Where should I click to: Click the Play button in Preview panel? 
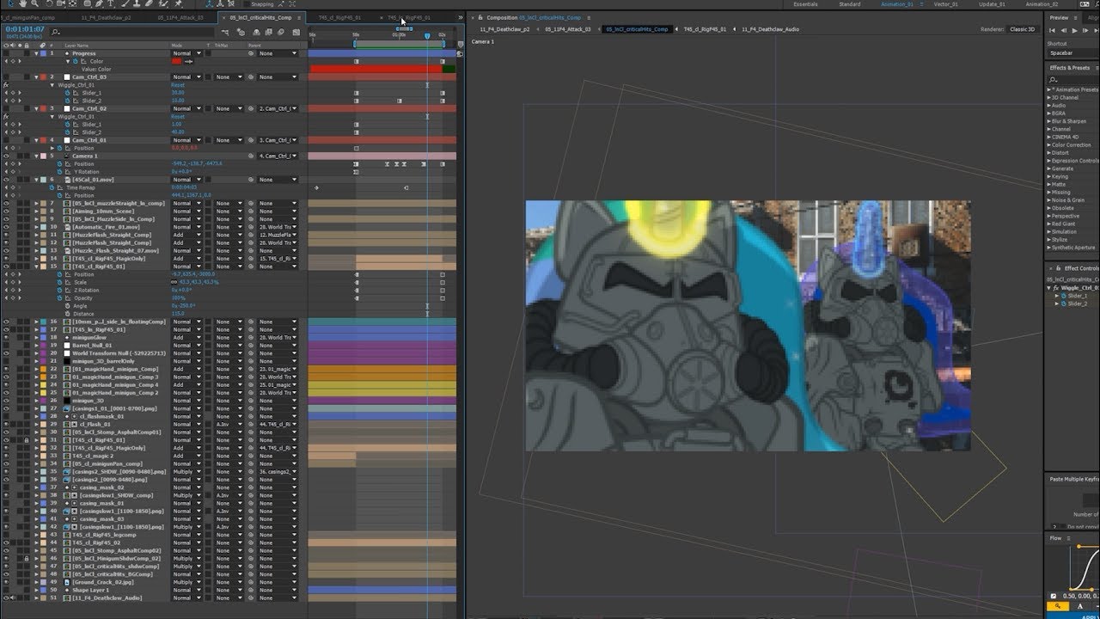tap(1075, 31)
